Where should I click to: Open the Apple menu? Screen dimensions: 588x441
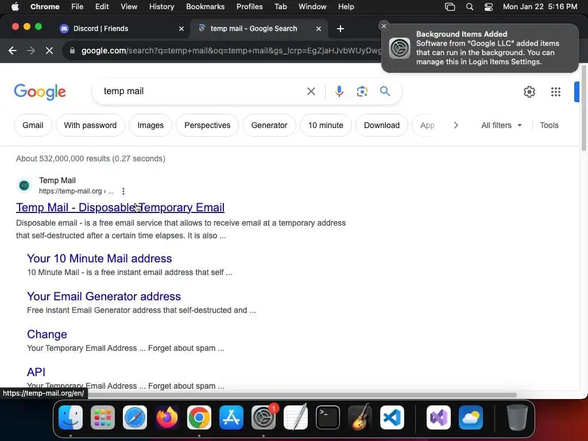coord(15,6)
